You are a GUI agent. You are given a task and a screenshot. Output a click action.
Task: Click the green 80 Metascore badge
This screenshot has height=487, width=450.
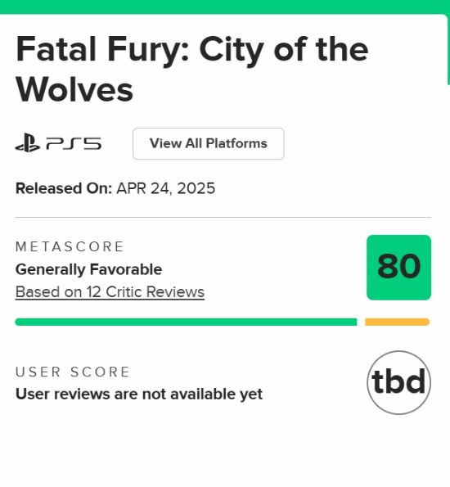tap(398, 268)
